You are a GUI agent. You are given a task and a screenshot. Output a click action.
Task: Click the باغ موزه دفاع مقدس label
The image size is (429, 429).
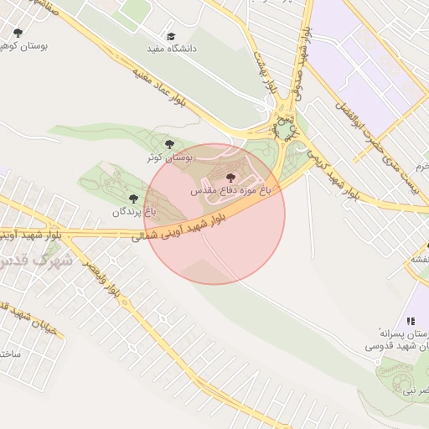click(230, 191)
